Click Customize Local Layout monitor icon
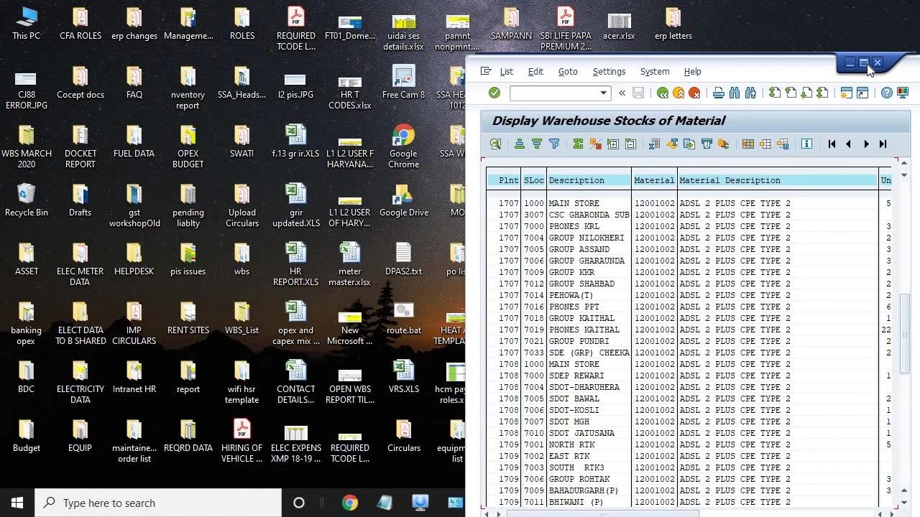 click(903, 93)
